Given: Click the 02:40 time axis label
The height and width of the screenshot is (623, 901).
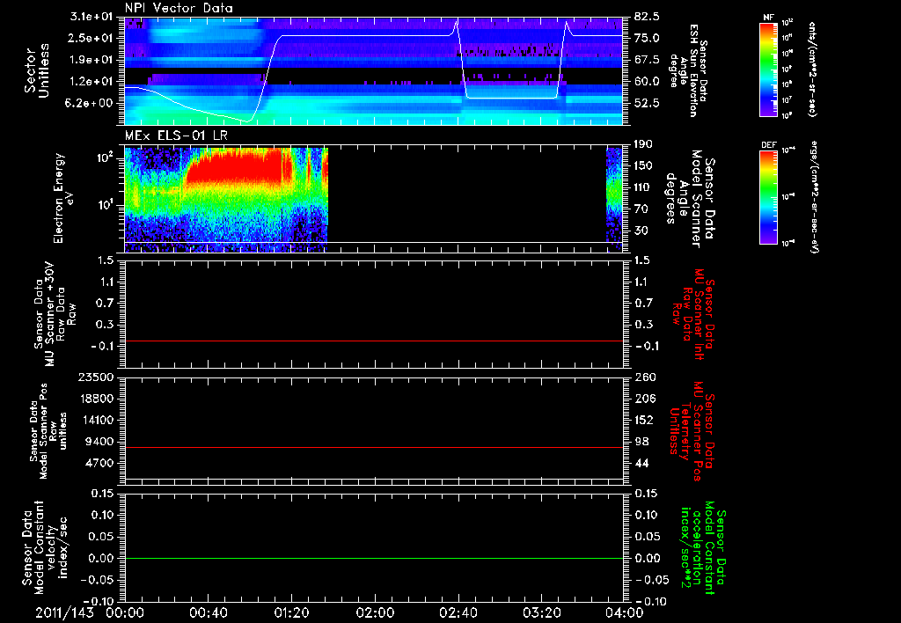Looking at the screenshot, I should coord(458,612).
